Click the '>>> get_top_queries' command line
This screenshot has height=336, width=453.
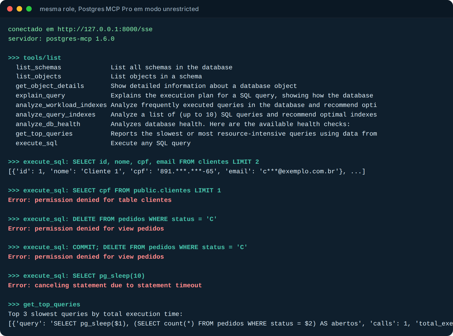[x=44, y=304]
